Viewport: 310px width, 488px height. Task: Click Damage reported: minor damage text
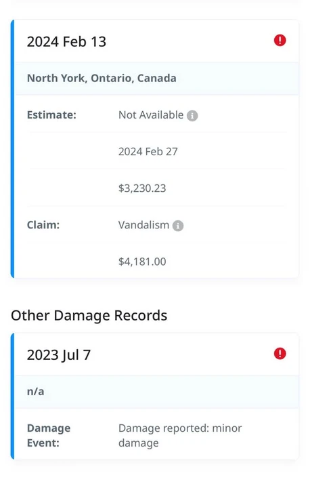click(x=180, y=435)
